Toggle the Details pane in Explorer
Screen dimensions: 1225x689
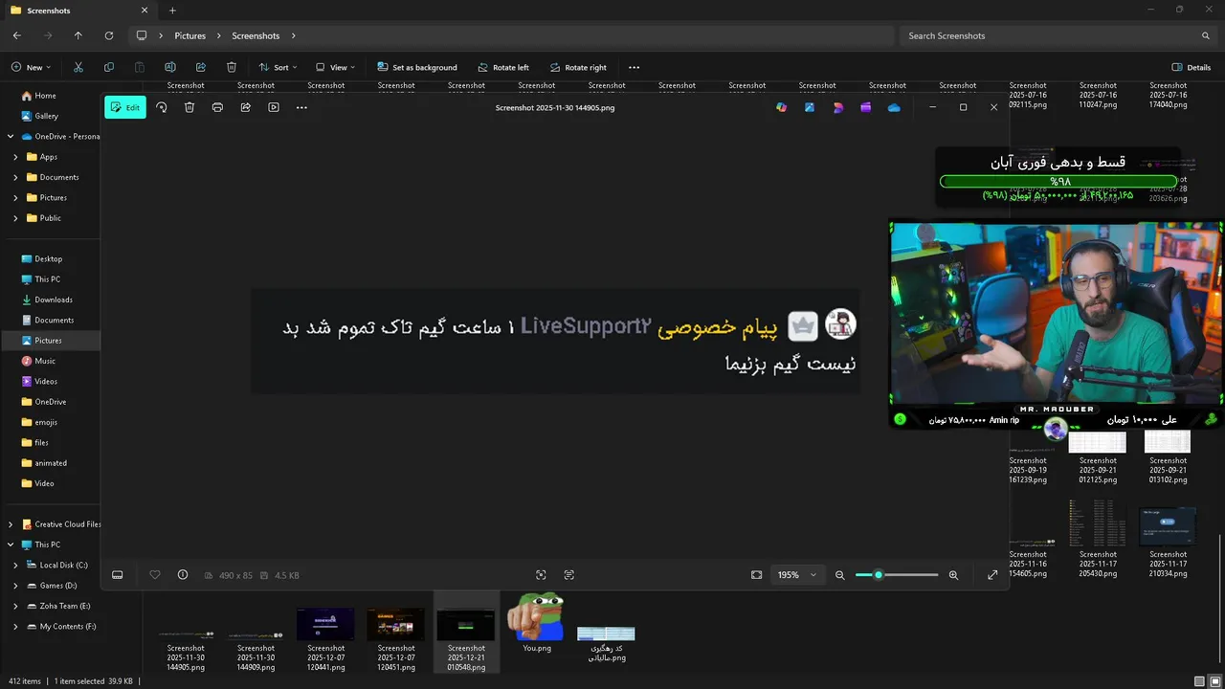1192,67
